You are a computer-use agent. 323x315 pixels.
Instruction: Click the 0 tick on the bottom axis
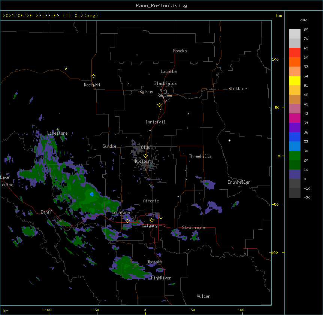pos(145,310)
